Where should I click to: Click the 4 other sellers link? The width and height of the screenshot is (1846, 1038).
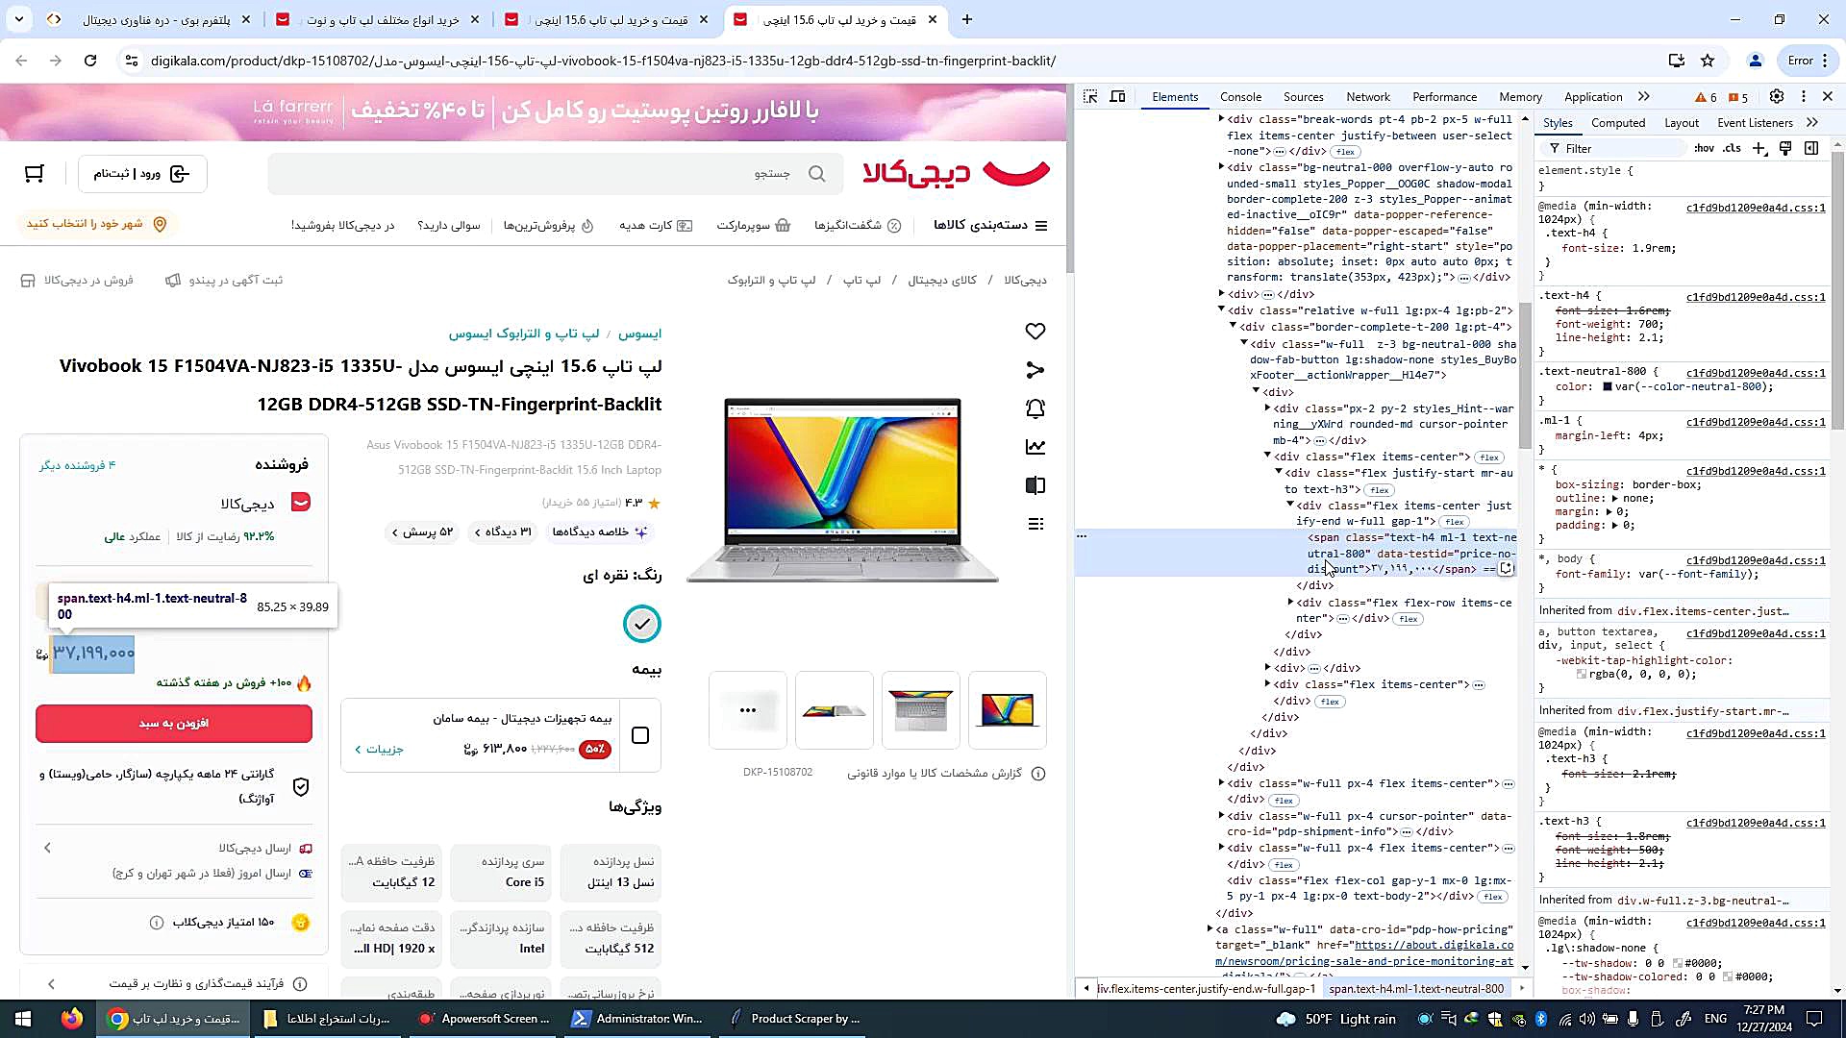click(x=77, y=465)
